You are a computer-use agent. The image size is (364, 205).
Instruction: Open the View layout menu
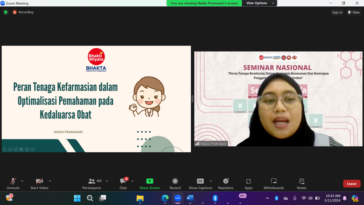pyautogui.click(x=354, y=12)
